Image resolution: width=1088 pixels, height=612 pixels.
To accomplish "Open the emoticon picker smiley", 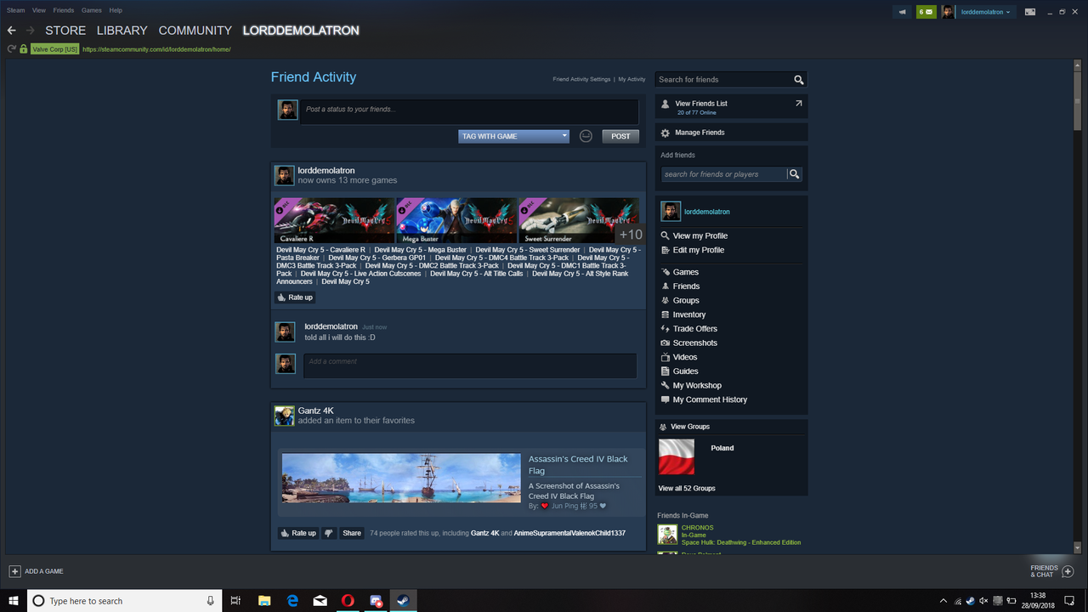I will tap(586, 136).
